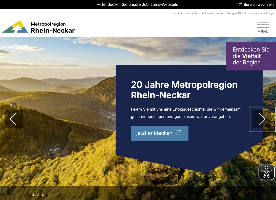Screen dimensions: 276x200
Task: Expand navigation via the MENÜ label
Action: pyautogui.click(x=263, y=32)
